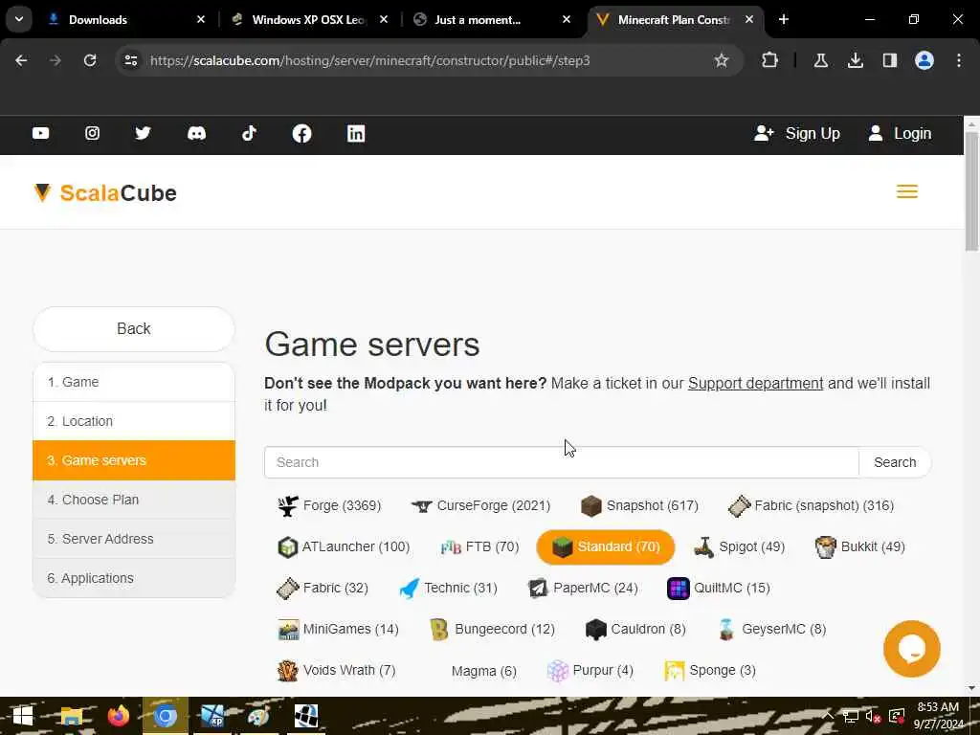Open Firefox from the taskbar
The height and width of the screenshot is (735, 980).
coord(118,716)
